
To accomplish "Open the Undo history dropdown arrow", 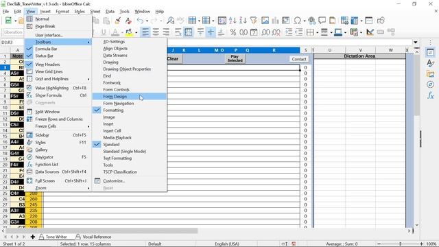I will point(147,21).
